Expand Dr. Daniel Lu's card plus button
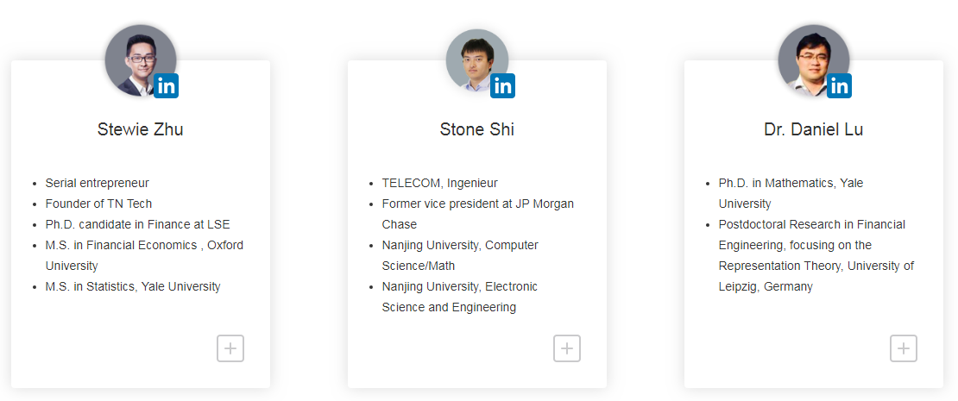 (904, 348)
